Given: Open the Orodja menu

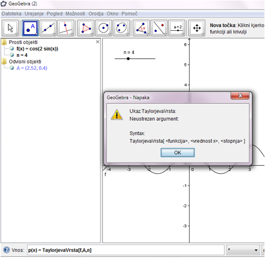Looking at the screenshot, I should click(96, 13).
